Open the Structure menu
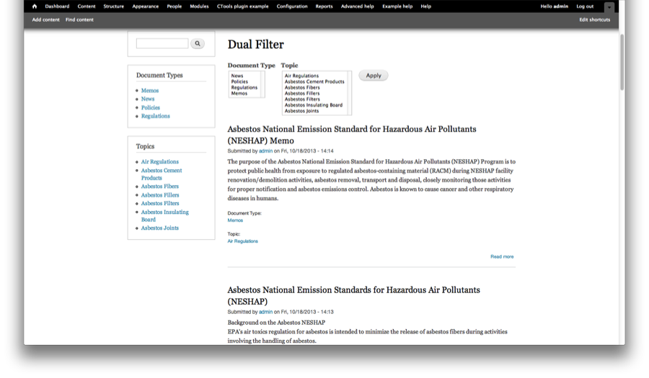The image size is (649, 378). coord(113,6)
